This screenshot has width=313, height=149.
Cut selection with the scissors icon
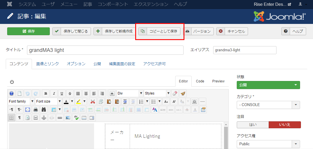pos(93,101)
